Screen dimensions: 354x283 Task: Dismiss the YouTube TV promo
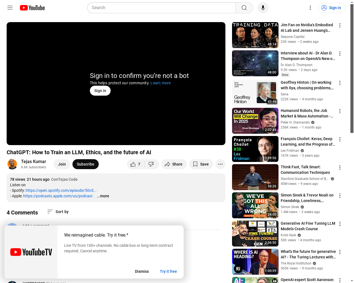(x=142, y=271)
